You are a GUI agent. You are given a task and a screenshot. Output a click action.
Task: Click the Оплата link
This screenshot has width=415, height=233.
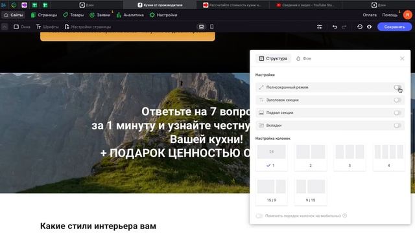370,15
